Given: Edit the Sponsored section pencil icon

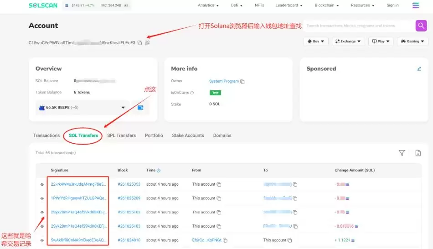Looking at the screenshot, I should pyautogui.click(x=419, y=69).
